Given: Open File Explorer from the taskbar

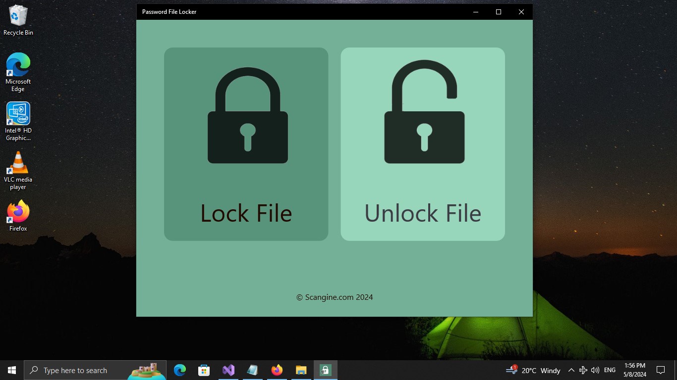Looking at the screenshot, I should pyautogui.click(x=301, y=370).
